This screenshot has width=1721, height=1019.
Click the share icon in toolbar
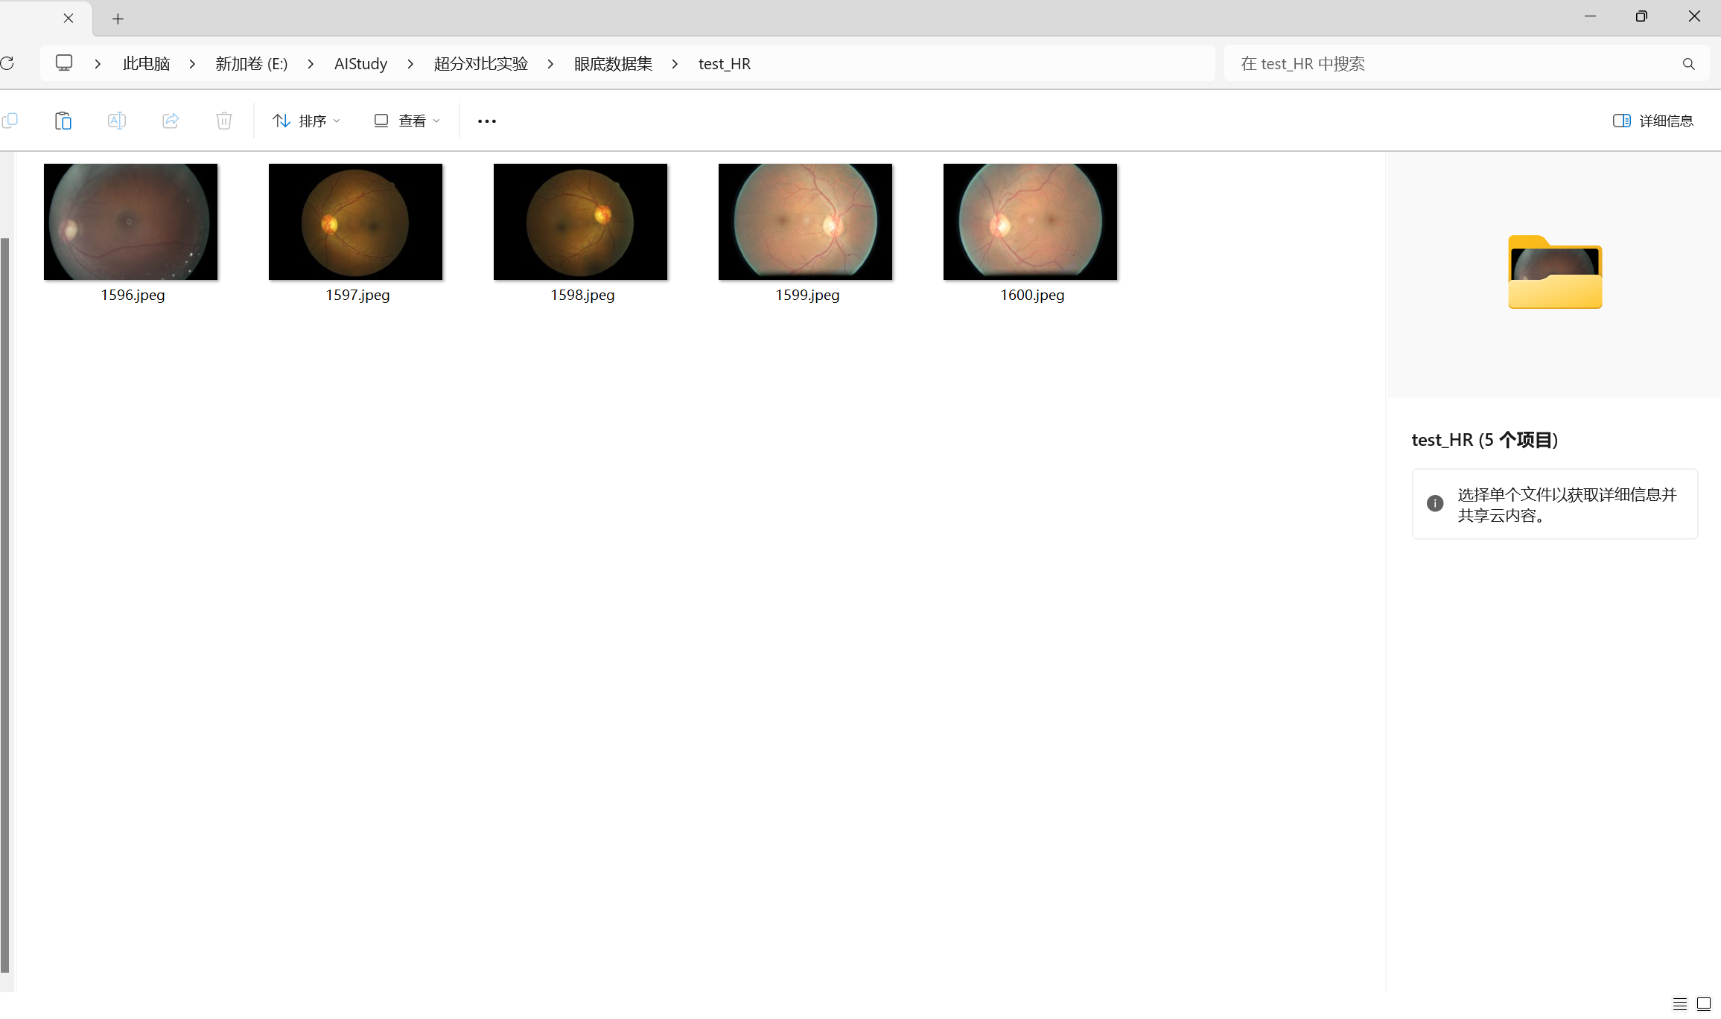tap(171, 121)
